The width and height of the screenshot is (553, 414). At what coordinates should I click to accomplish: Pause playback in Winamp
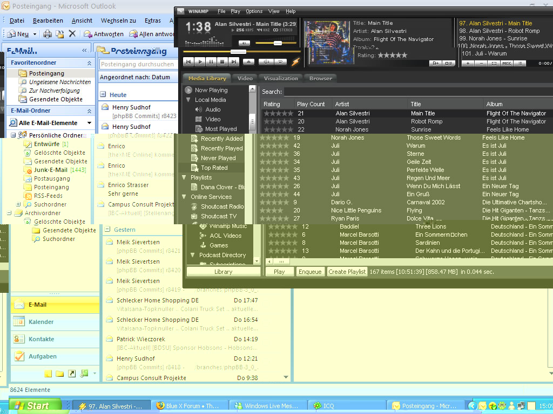tap(211, 62)
